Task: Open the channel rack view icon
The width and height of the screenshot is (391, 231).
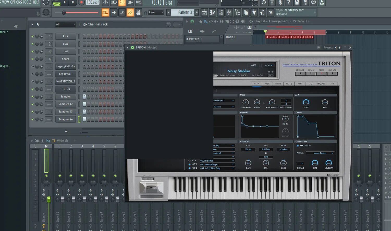Action: (x=221, y=12)
